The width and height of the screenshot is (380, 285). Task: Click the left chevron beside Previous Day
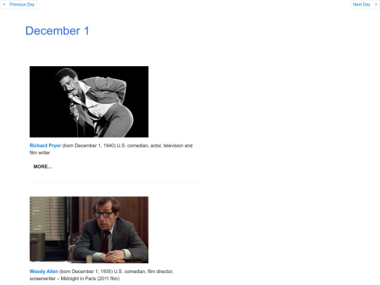coord(4,4)
